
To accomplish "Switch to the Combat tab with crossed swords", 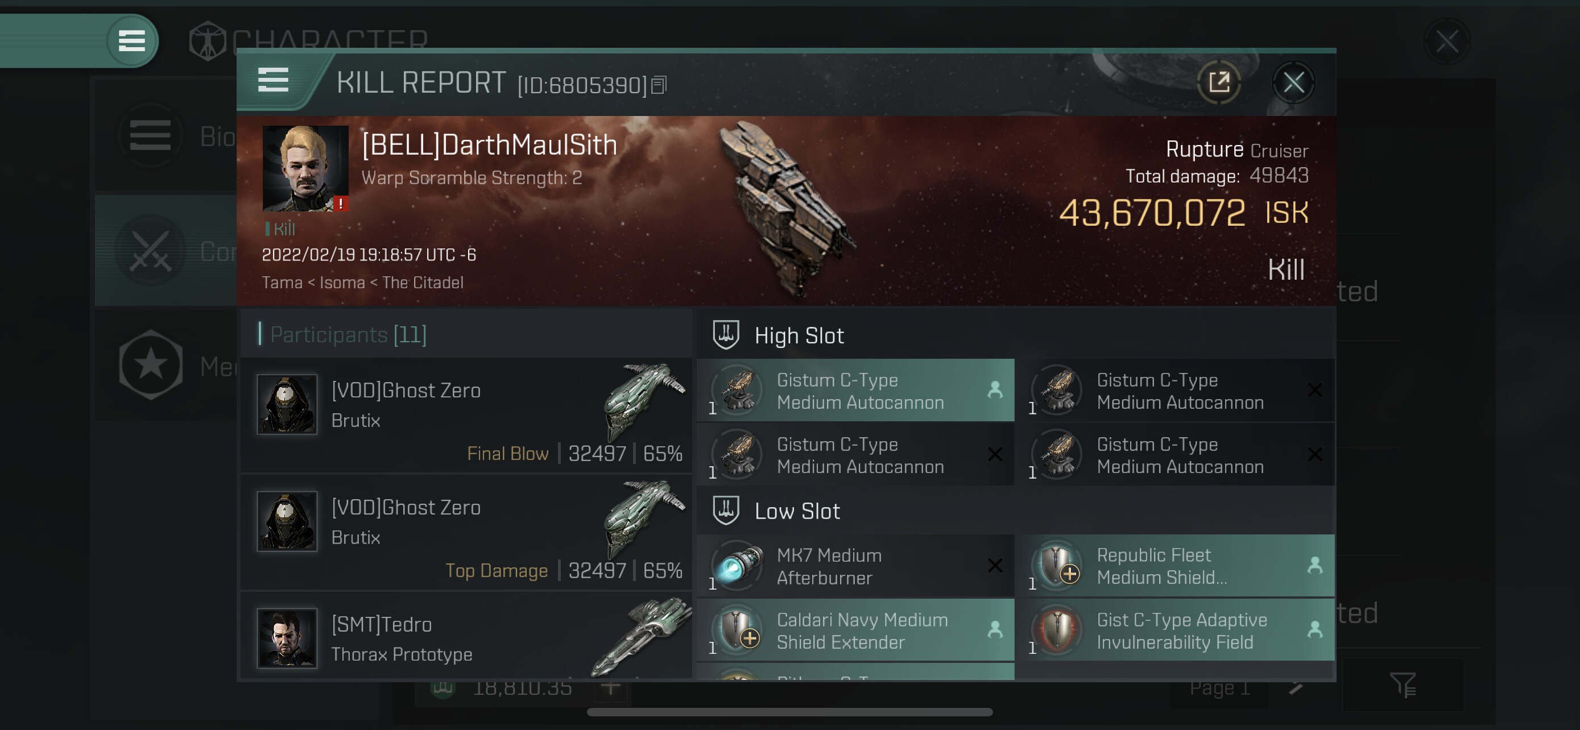I will (167, 251).
